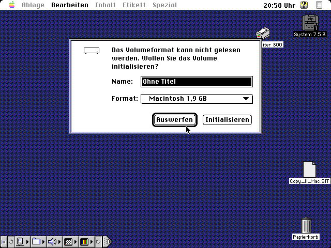Viewport: 331px width, 248px height.
Task: Open the sound volume control strip module
Action: [52, 241]
